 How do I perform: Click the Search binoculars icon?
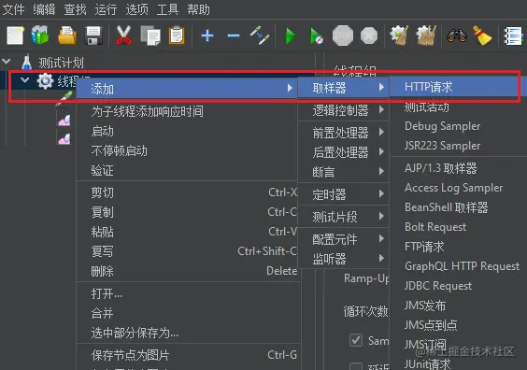[x=457, y=36]
